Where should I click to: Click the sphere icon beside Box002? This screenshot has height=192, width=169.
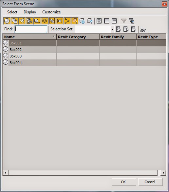[x=6, y=49]
